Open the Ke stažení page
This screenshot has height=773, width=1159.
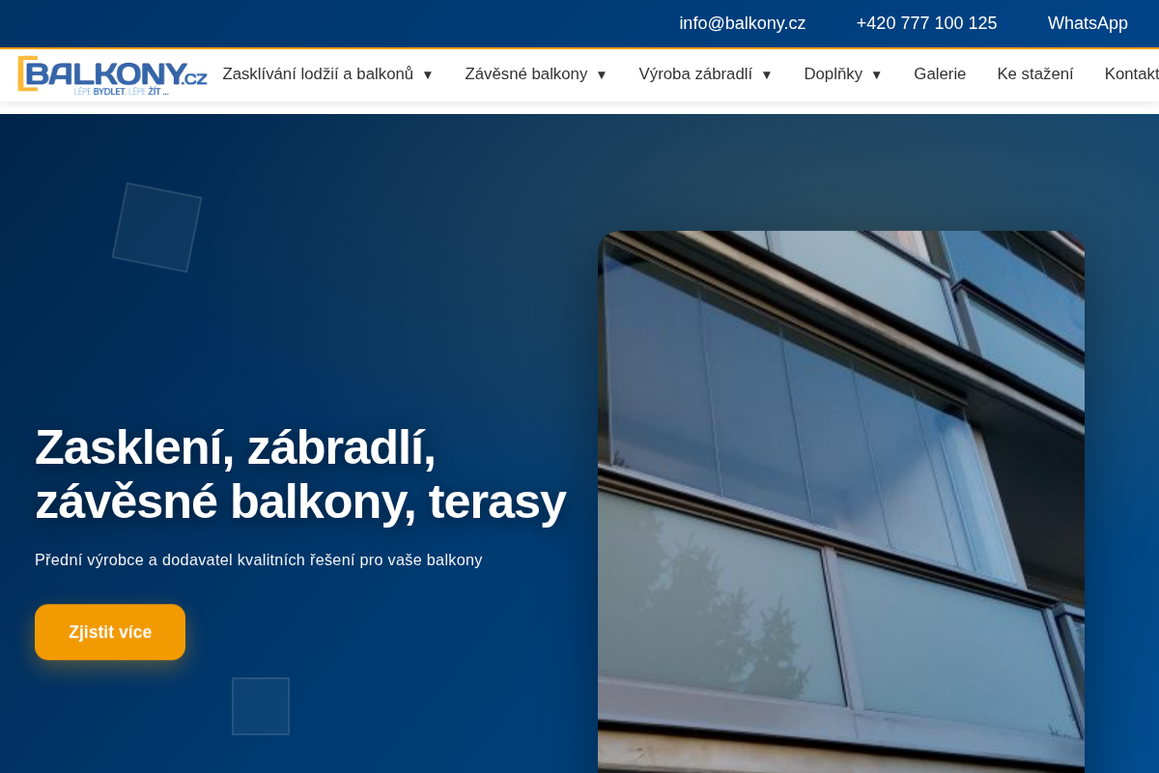[1035, 74]
